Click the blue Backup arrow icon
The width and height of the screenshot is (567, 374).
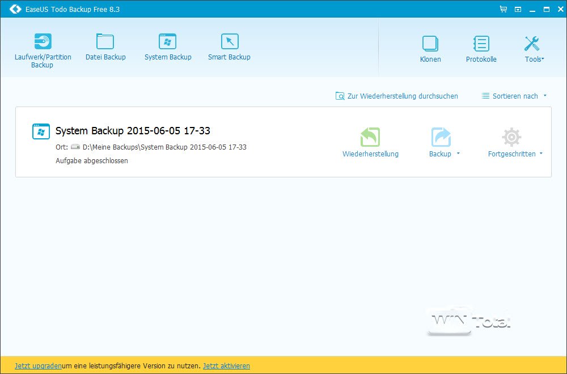tap(441, 137)
